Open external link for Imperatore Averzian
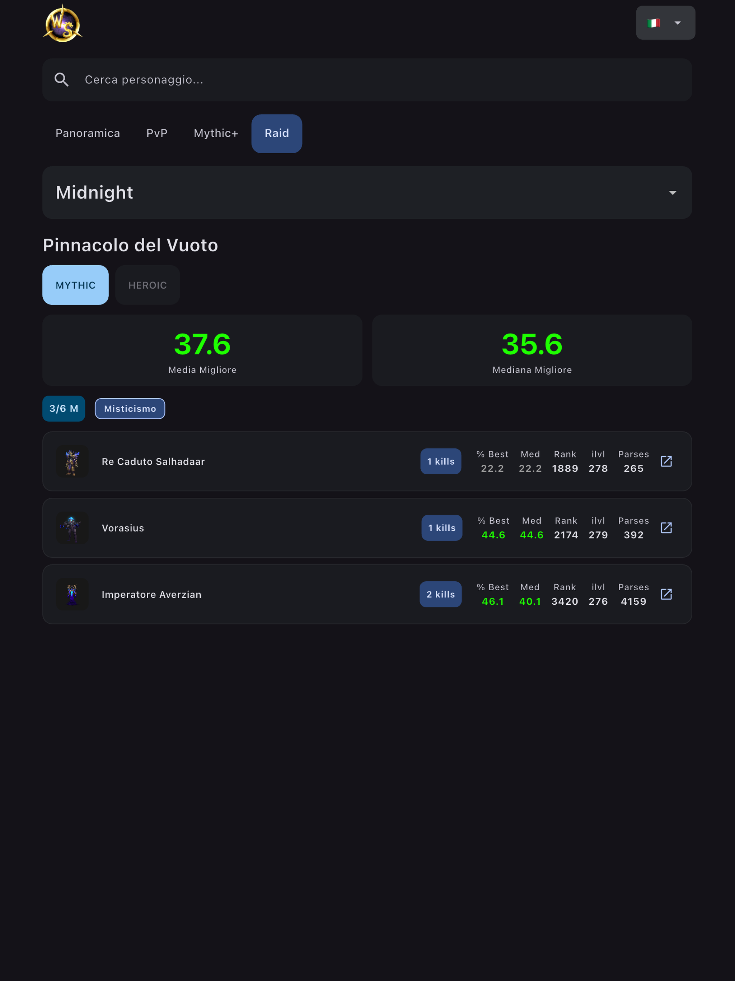The width and height of the screenshot is (735, 981). coord(666,594)
